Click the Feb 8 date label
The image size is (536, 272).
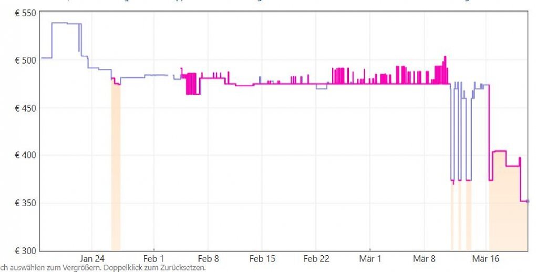pos(208,259)
